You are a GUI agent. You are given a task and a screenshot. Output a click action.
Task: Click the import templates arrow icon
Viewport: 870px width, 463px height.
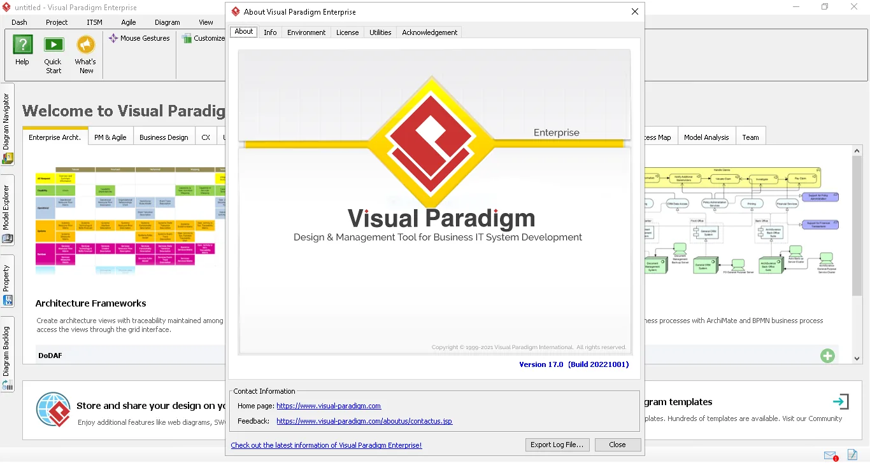pyautogui.click(x=841, y=401)
